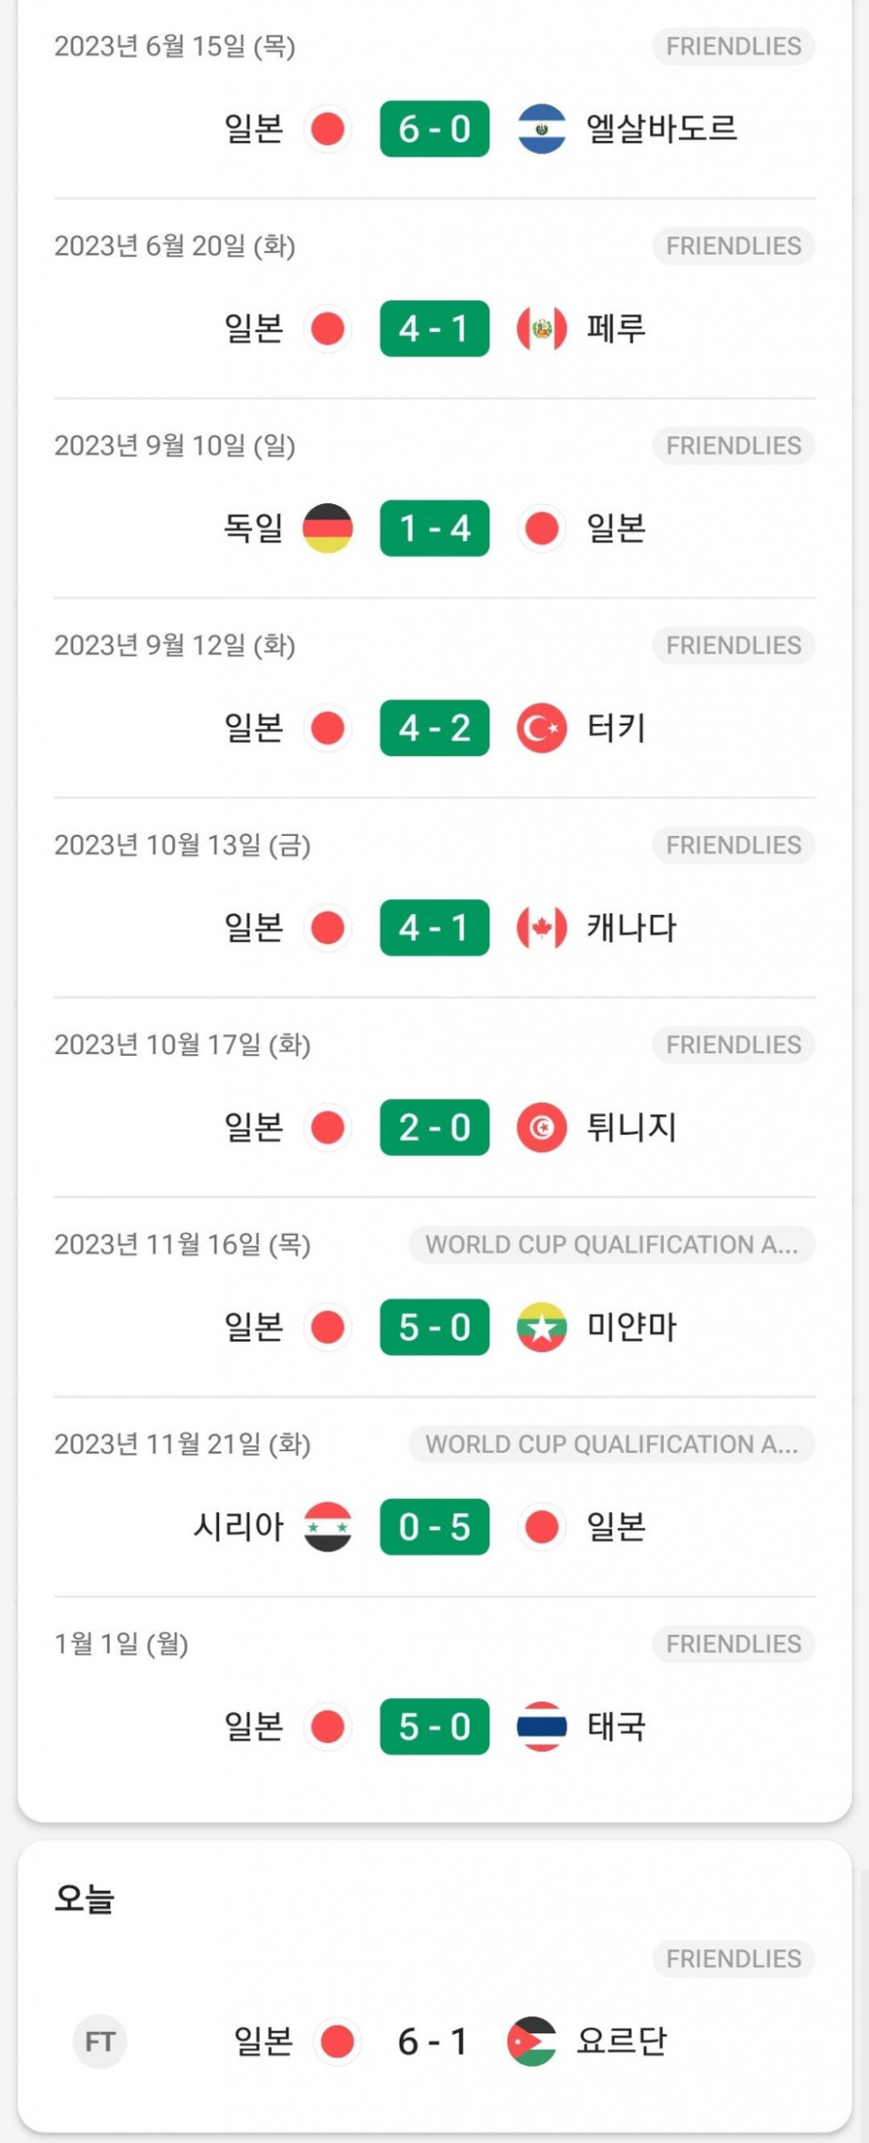869x2143 pixels.
Task: Open the 0 - 5 Syria match score
Action: (x=434, y=1527)
